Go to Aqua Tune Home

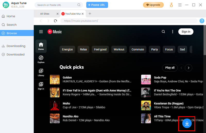pos(17,16)
